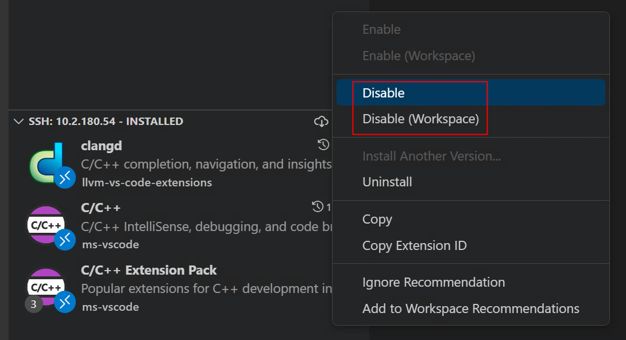Collapse the SSH: 10.2.180.54 - INSTALLED section
The height and width of the screenshot is (340, 626).
point(19,122)
